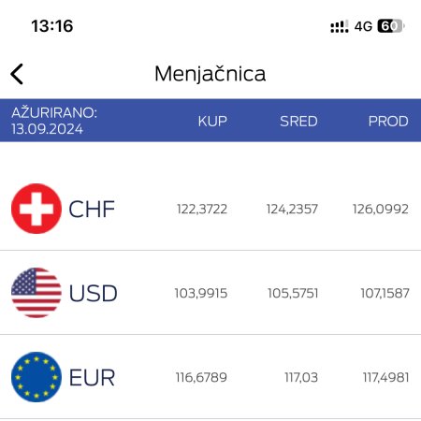Tap the Menjačnica page title
This screenshot has width=421, height=421.
point(210,74)
